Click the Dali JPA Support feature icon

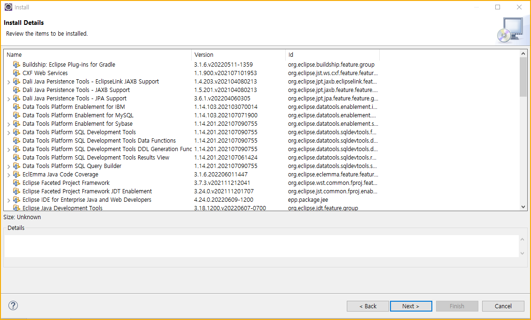point(16,98)
